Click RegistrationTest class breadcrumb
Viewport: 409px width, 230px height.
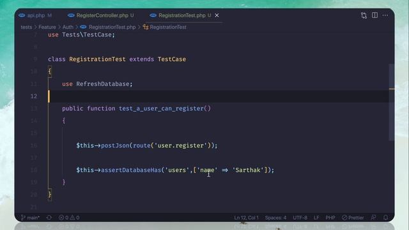tap(165, 27)
